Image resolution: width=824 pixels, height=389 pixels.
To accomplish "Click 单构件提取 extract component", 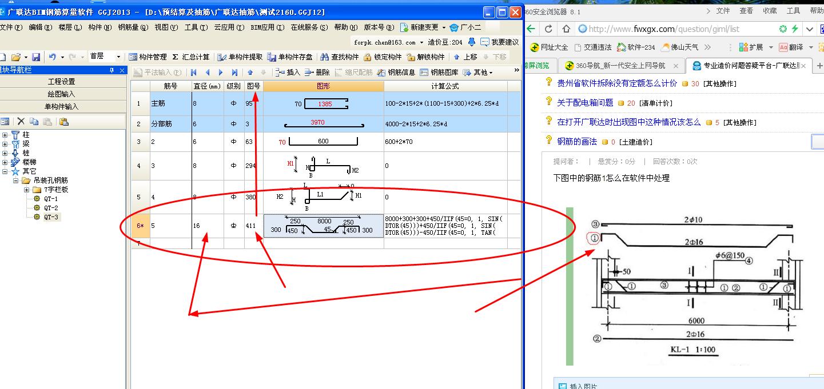I will tap(240, 57).
